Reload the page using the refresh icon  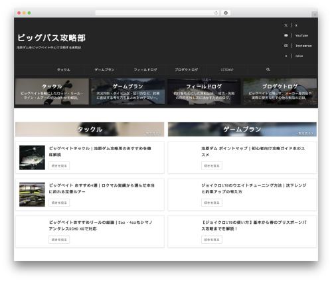pyautogui.click(x=216, y=13)
